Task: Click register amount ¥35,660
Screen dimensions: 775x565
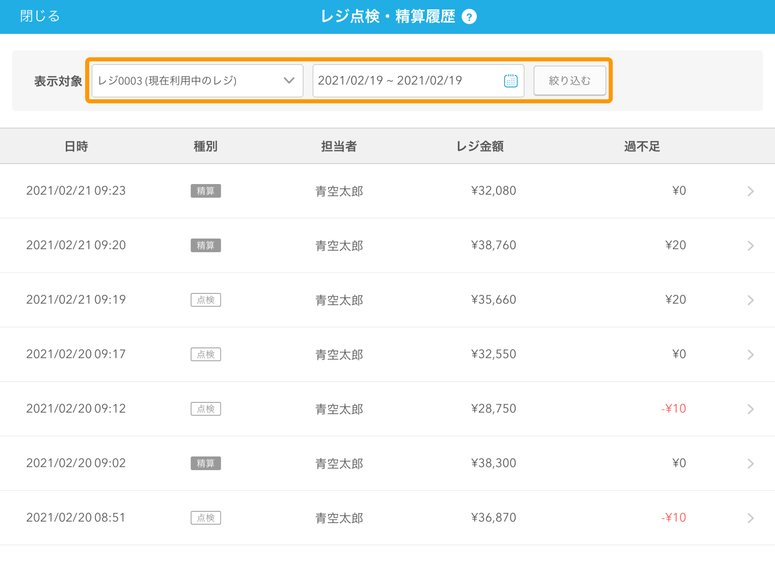Action: (x=494, y=299)
